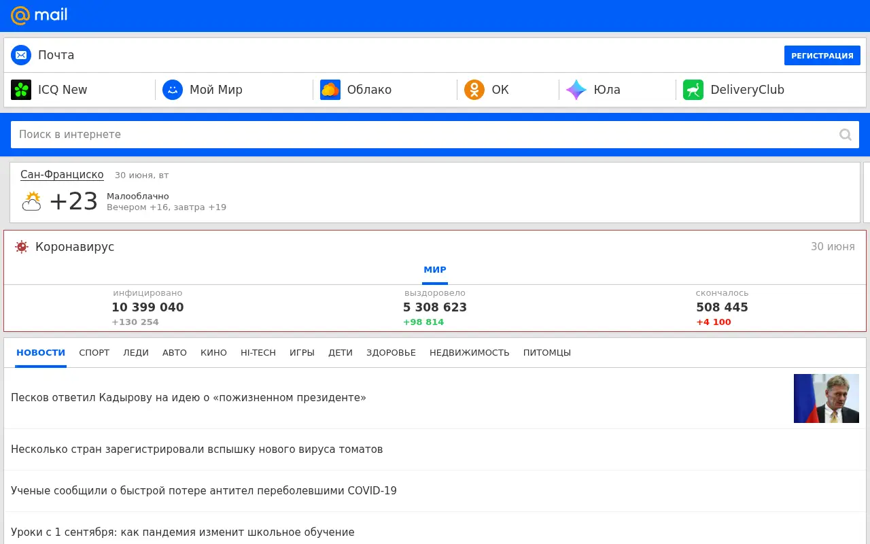This screenshot has width=870, height=544.
Task: Open the Юла star icon
Action: point(576,90)
